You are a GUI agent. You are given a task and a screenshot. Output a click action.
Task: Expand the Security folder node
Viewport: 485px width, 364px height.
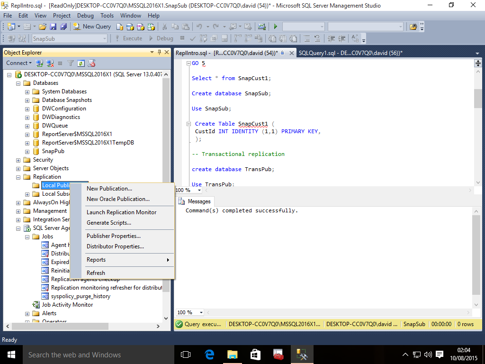[x=18, y=160]
